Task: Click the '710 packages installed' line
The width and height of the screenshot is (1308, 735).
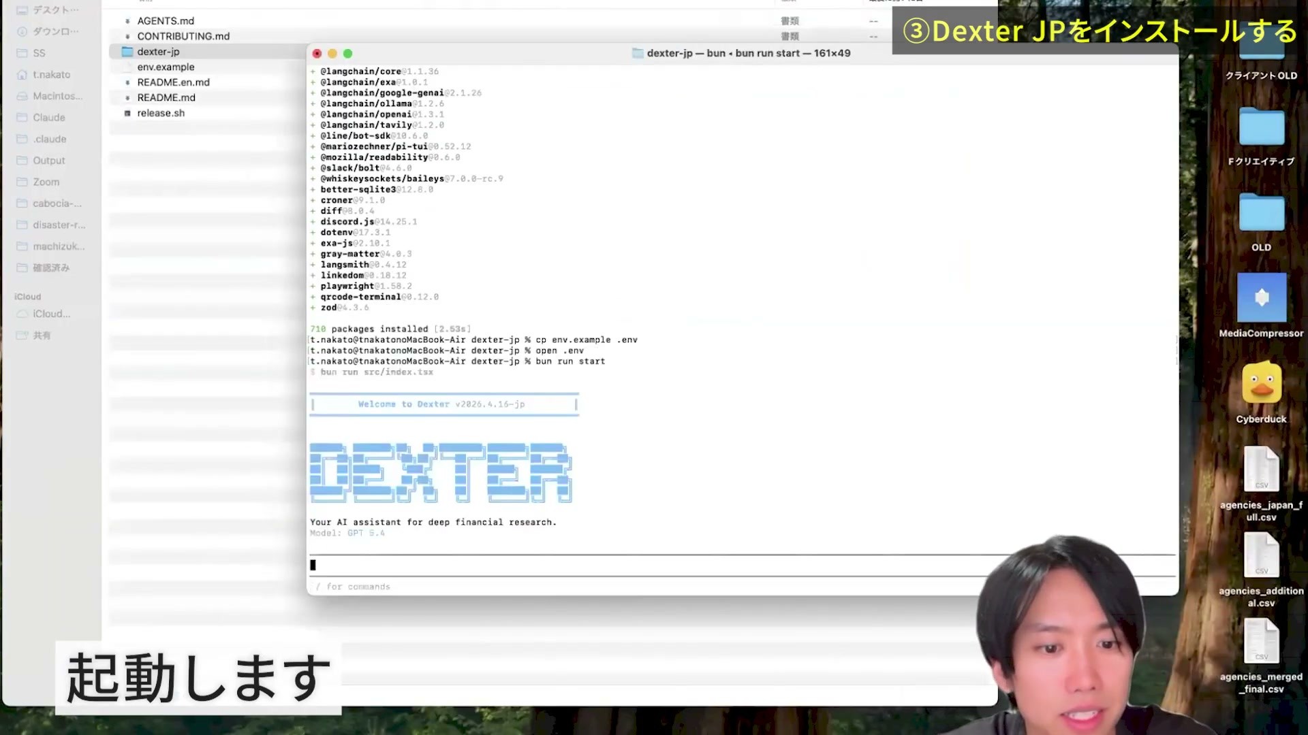Action: click(x=390, y=329)
